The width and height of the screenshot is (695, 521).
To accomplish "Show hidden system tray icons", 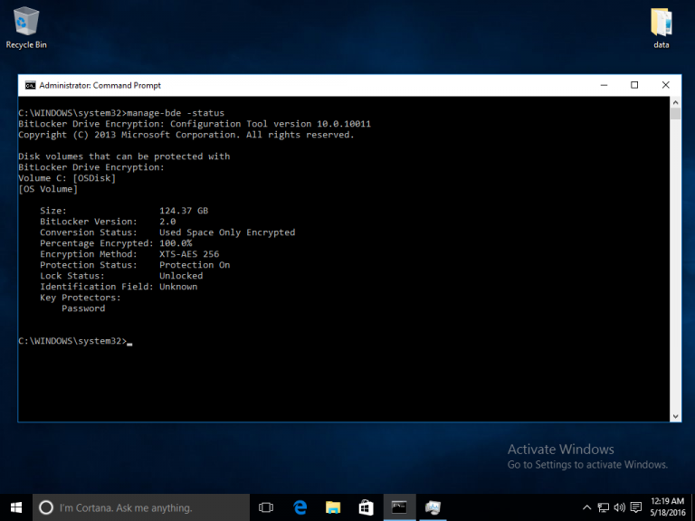I will 586,507.
